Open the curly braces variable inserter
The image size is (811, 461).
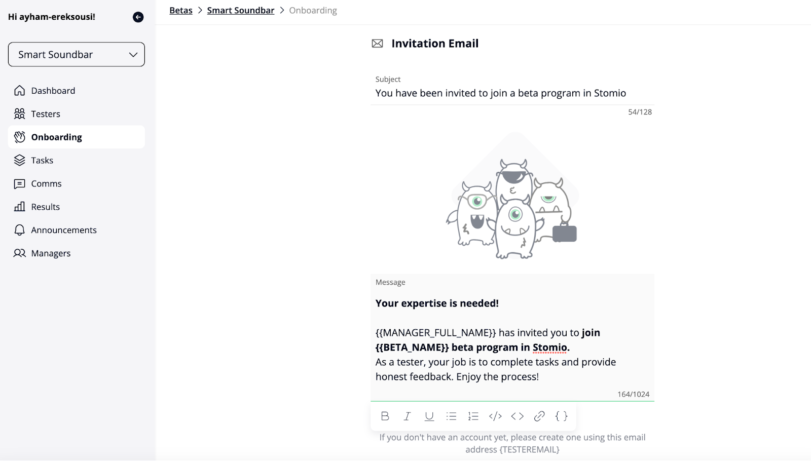tap(561, 416)
